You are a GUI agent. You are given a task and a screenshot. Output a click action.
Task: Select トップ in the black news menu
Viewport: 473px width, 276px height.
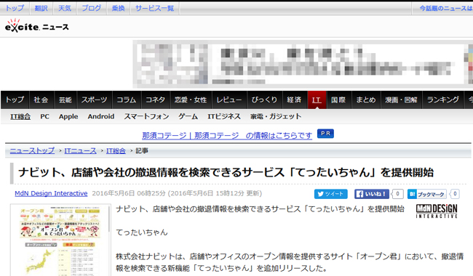coord(15,100)
